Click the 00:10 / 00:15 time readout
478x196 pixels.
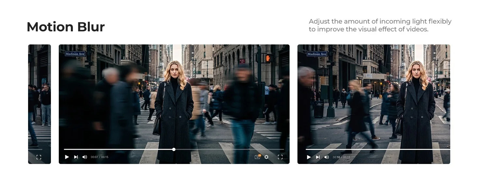pos(342,157)
